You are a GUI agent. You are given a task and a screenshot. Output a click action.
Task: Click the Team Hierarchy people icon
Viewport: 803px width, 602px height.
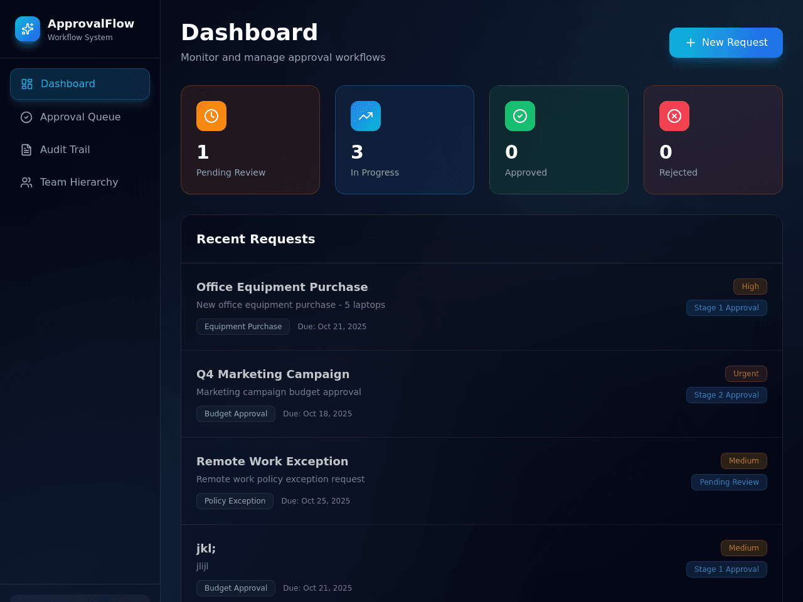tap(26, 182)
